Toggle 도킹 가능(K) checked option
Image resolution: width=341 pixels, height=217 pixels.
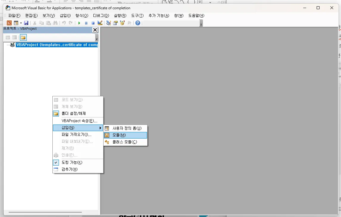click(78, 163)
